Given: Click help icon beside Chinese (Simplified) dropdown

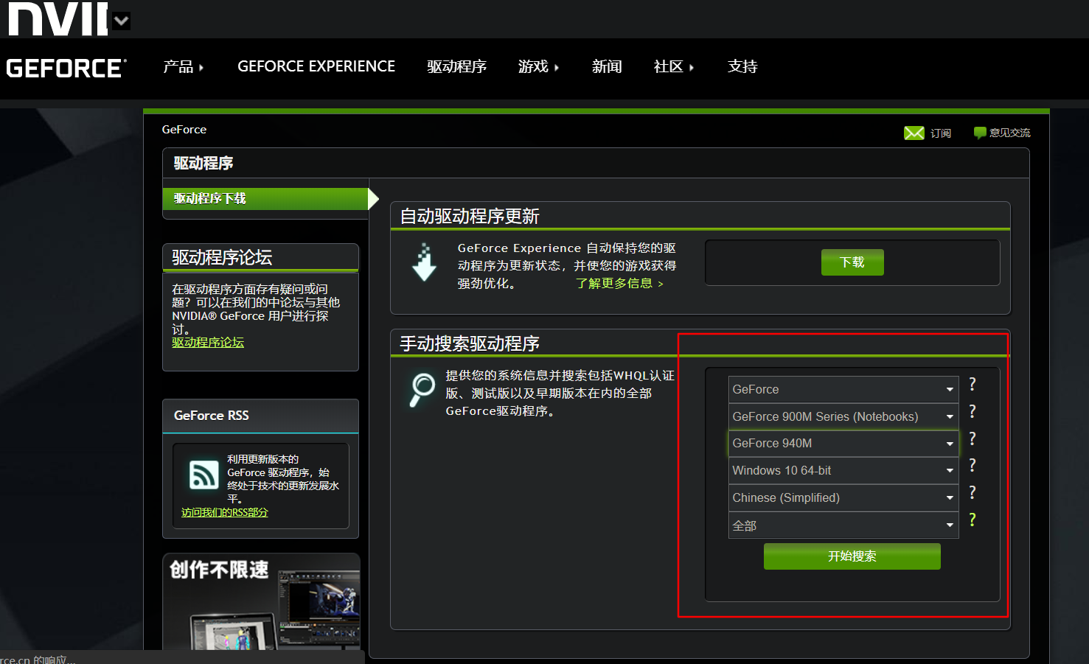Looking at the screenshot, I should (973, 492).
